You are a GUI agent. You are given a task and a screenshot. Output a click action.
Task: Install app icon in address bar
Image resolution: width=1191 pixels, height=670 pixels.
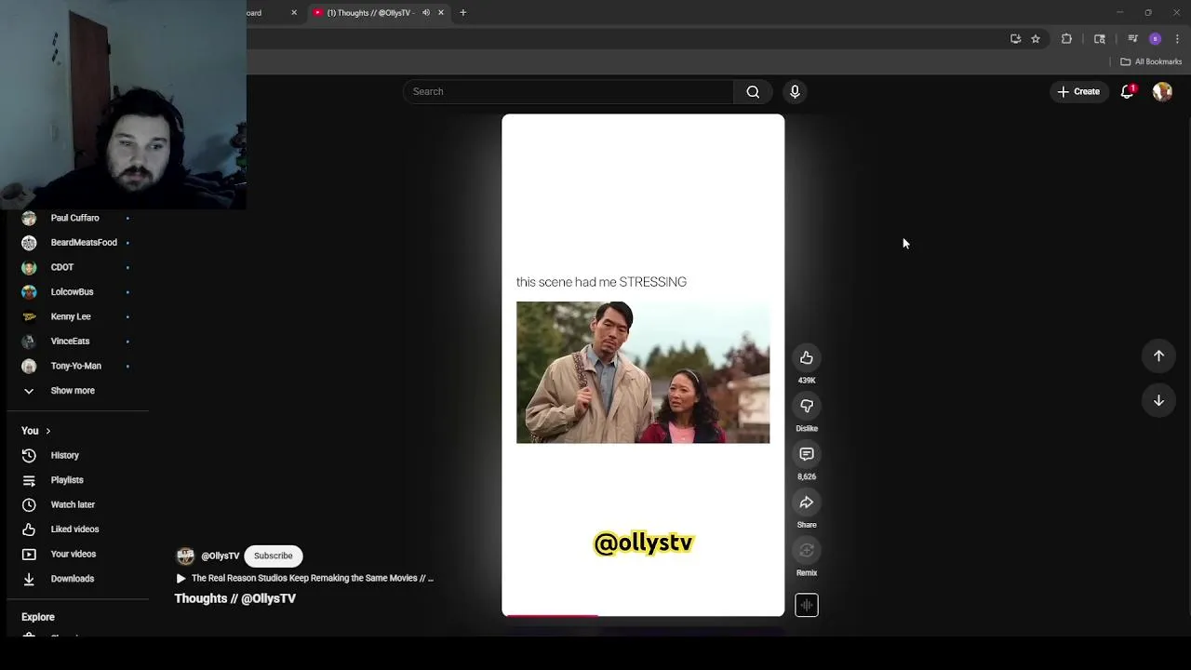click(x=1015, y=39)
